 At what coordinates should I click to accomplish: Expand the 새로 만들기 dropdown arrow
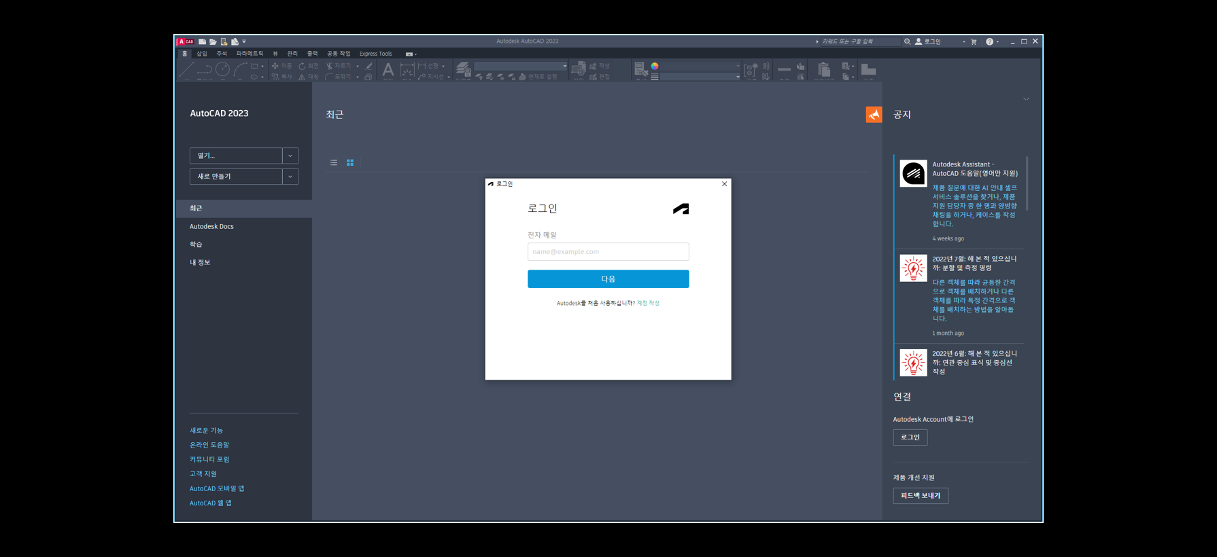pyautogui.click(x=290, y=177)
